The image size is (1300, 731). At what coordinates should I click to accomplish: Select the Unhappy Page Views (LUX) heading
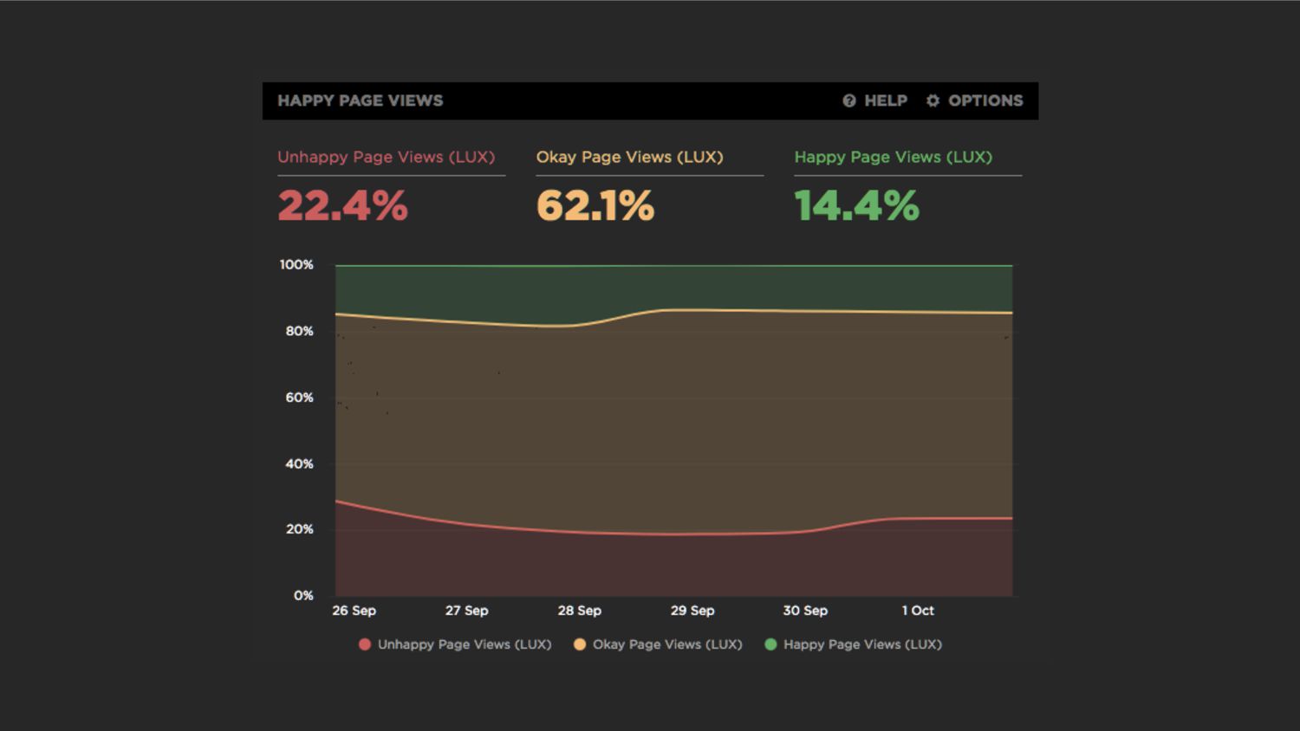386,158
